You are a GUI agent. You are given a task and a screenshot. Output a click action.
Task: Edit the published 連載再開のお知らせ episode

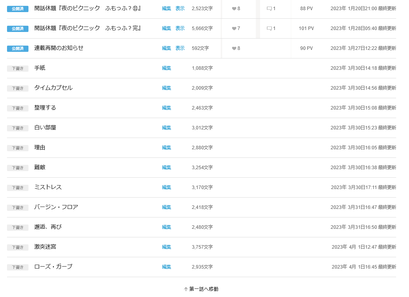coord(166,48)
